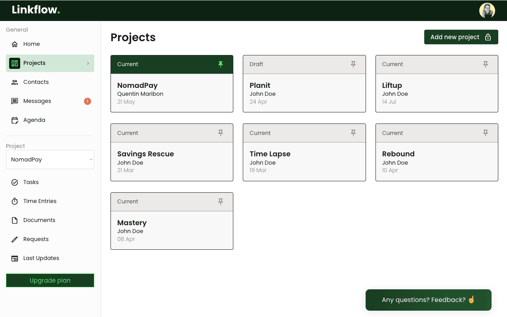Click the Tasks checkmark circle icon
507x317 pixels.
(15, 182)
